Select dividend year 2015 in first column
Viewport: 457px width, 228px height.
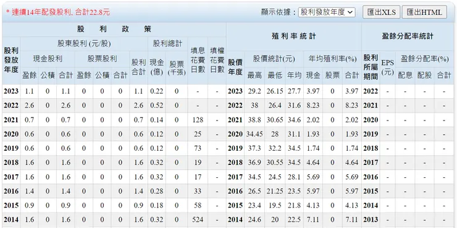coord(11,205)
